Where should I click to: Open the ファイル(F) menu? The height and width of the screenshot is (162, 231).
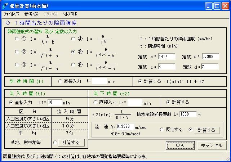pyautogui.click(x=11, y=14)
